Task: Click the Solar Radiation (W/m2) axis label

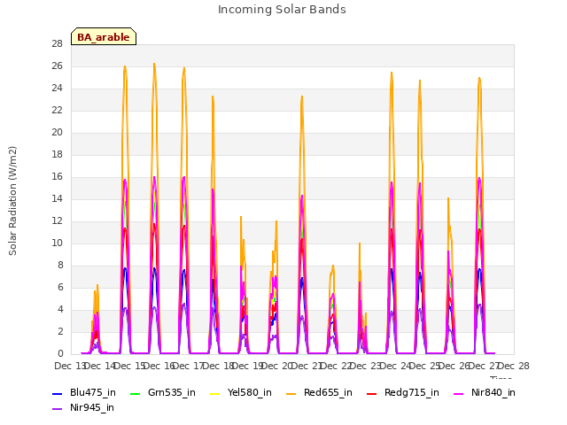Action: [x=12, y=201]
